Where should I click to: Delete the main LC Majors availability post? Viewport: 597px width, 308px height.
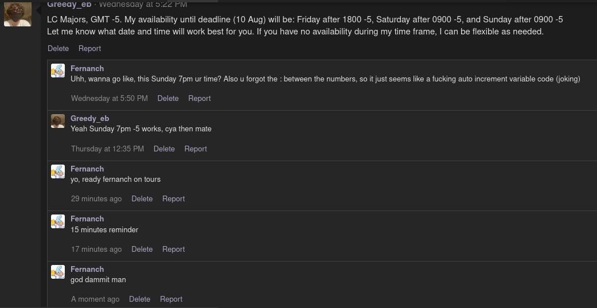coord(58,49)
